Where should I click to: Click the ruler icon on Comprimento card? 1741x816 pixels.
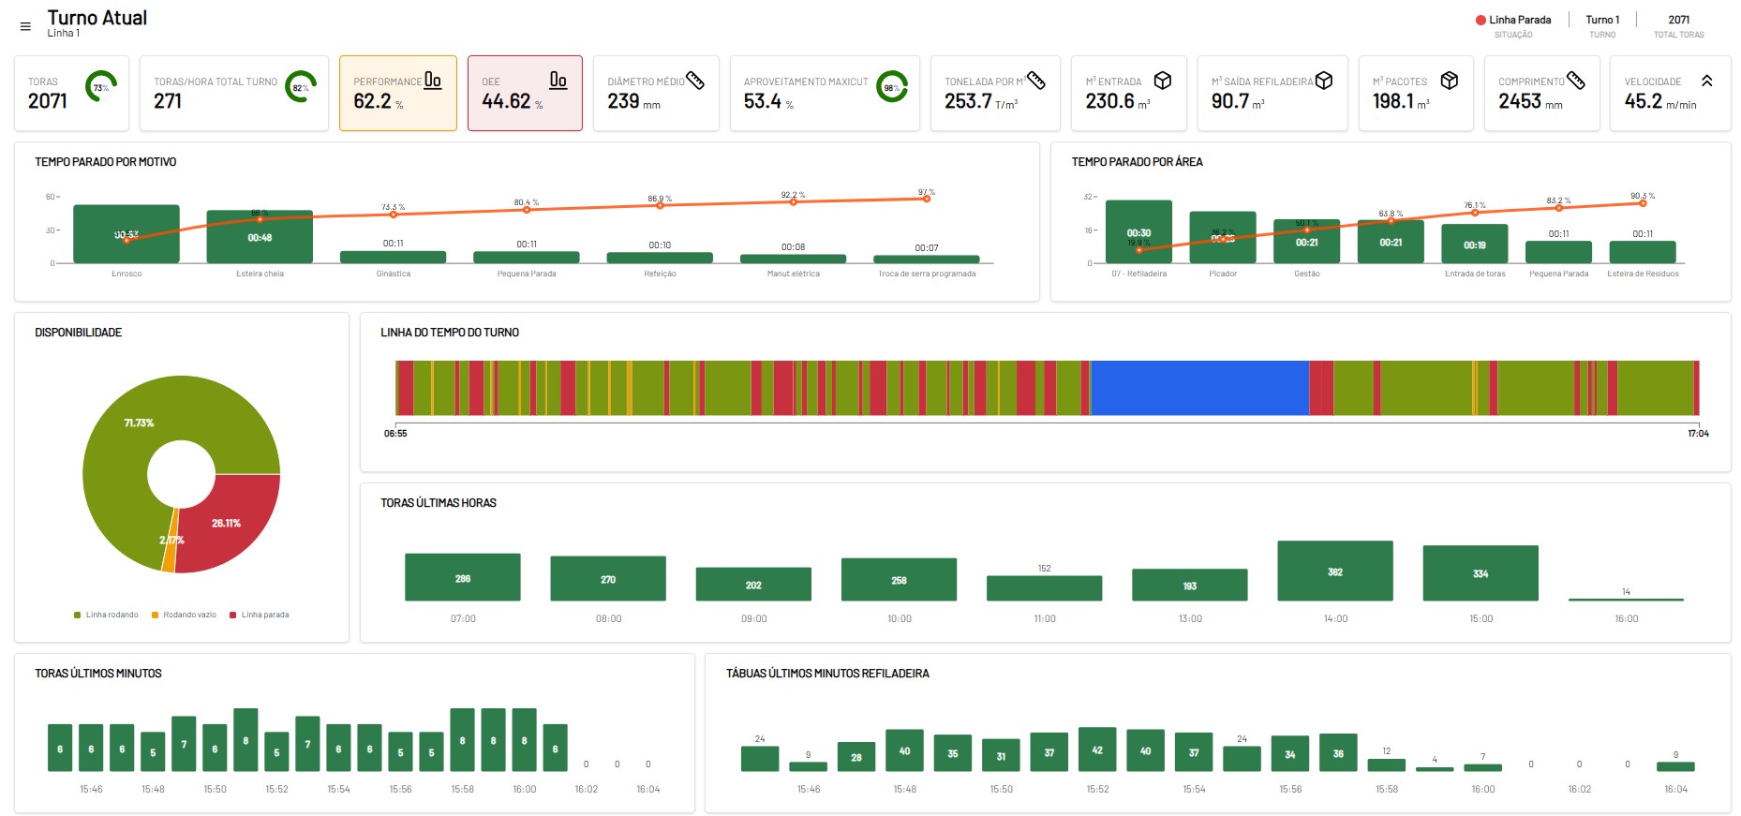tap(1576, 81)
